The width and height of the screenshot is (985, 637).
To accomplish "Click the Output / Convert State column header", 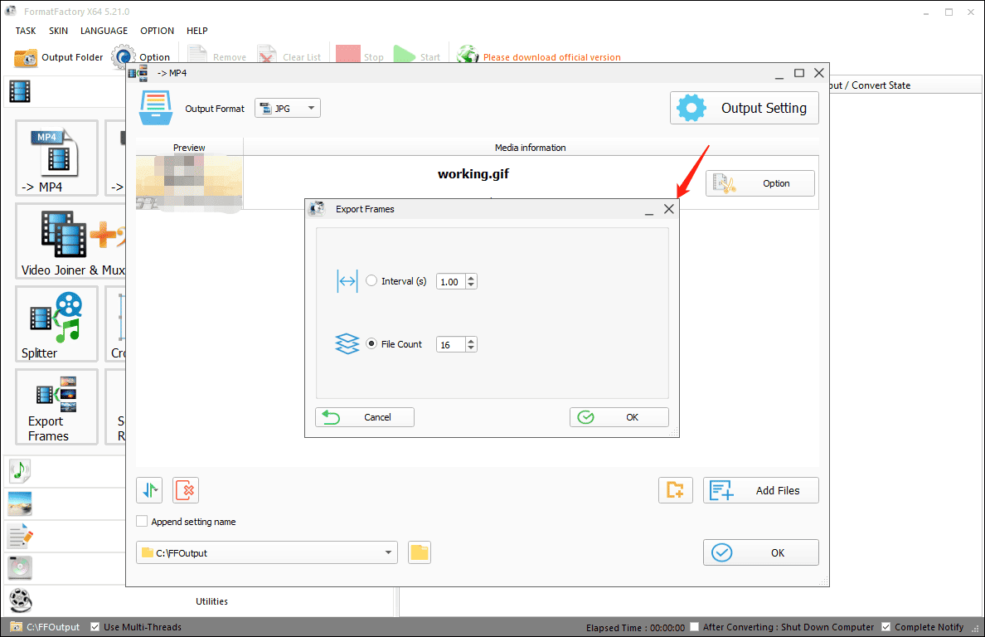I will click(905, 85).
